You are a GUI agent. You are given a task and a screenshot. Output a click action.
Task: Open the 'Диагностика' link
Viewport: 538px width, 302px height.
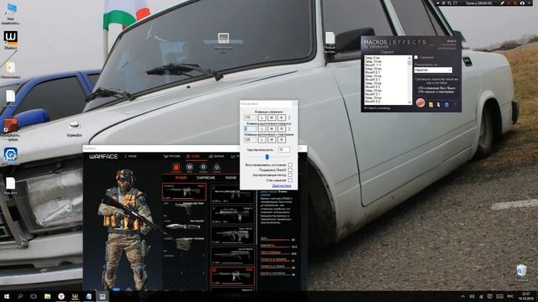click(x=282, y=185)
